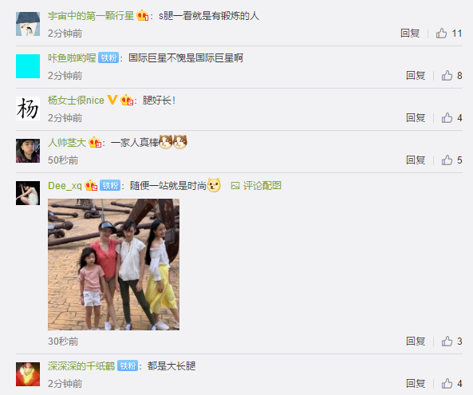The width and height of the screenshot is (473, 395).
Task: Click the crown member badge beside 人帅茎大
Action: tap(95, 142)
